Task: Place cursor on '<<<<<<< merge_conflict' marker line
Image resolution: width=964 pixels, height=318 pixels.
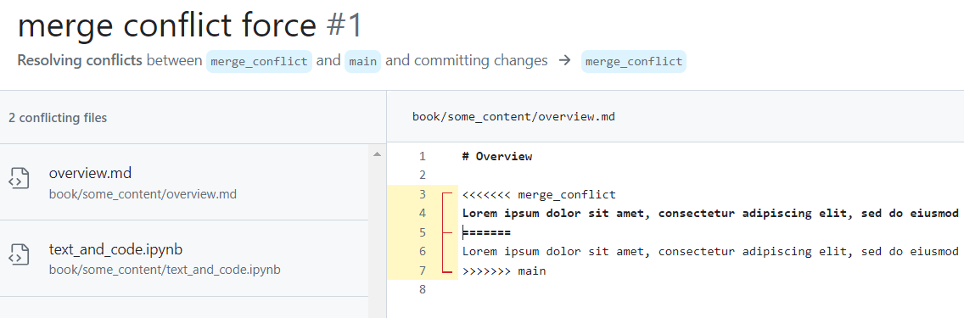Action: [539, 194]
